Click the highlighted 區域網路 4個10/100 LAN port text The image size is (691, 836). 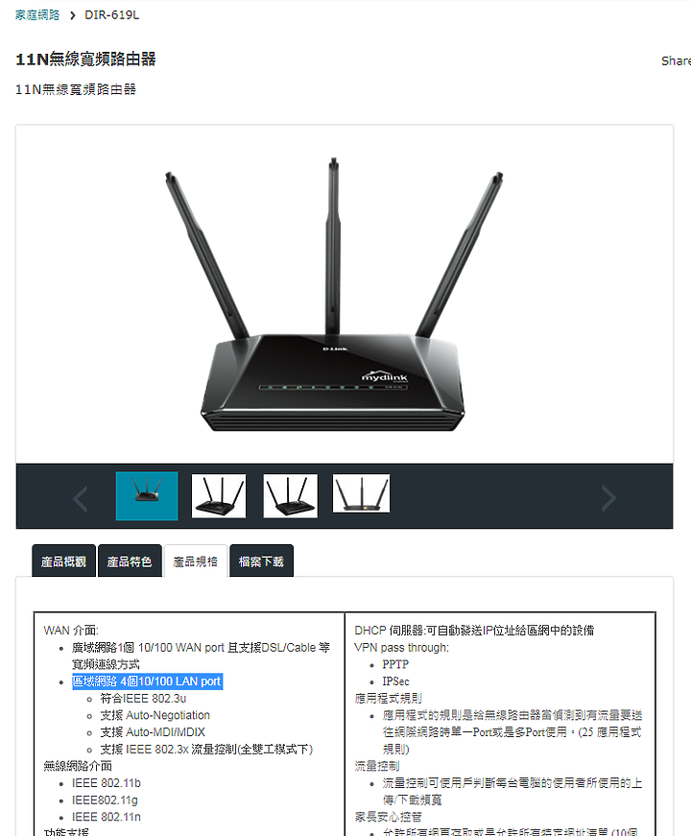(x=147, y=681)
